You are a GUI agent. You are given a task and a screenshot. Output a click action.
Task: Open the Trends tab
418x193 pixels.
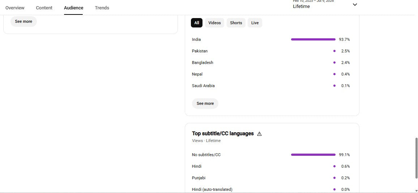[x=102, y=8]
